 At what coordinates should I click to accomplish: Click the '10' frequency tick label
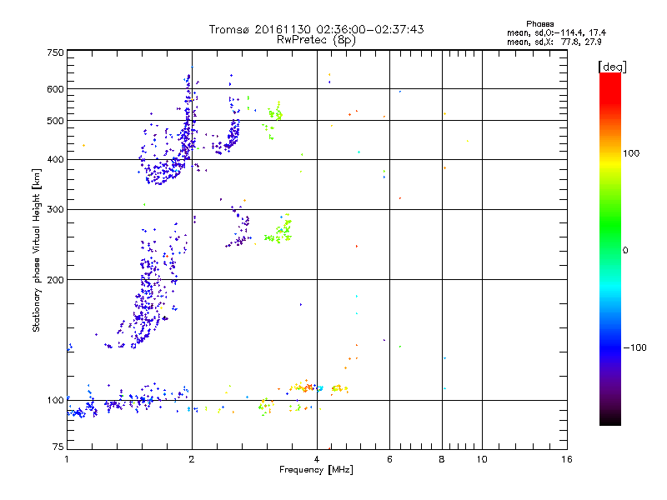(482, 459)
